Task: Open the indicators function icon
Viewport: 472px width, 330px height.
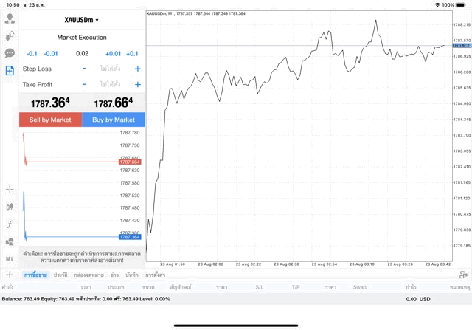Action: coord(10,224)
